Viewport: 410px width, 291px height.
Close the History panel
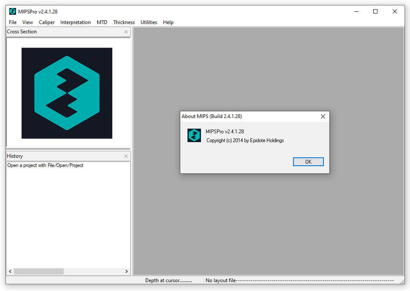125,156
